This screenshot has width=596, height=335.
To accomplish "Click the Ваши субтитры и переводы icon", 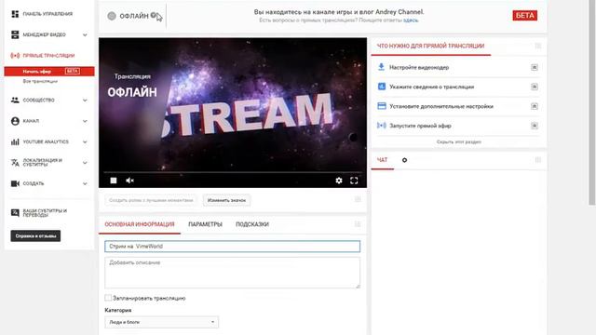I will pyautogui.click(x=15, y=213).
